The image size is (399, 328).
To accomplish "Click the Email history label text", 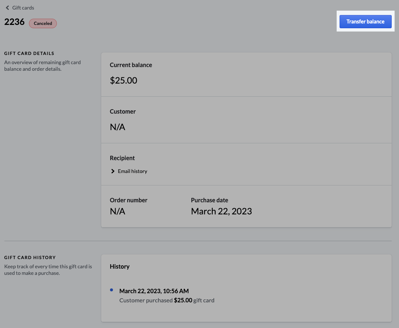I will tap(132, 171).
